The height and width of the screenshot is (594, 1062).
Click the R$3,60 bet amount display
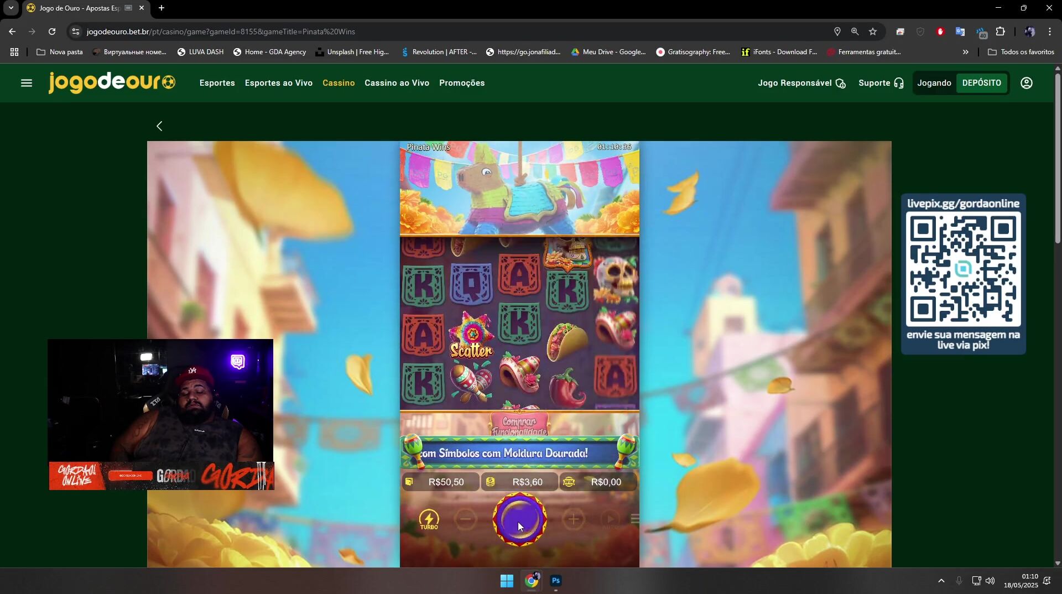519,482
